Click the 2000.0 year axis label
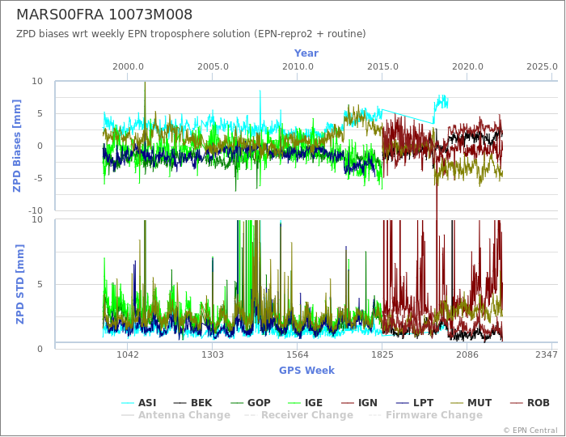 click(x=128, y=67)
